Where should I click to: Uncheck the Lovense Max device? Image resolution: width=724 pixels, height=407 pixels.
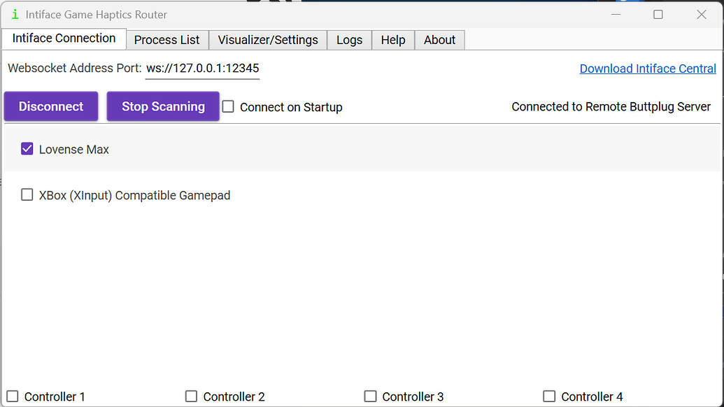coord(27,149)
